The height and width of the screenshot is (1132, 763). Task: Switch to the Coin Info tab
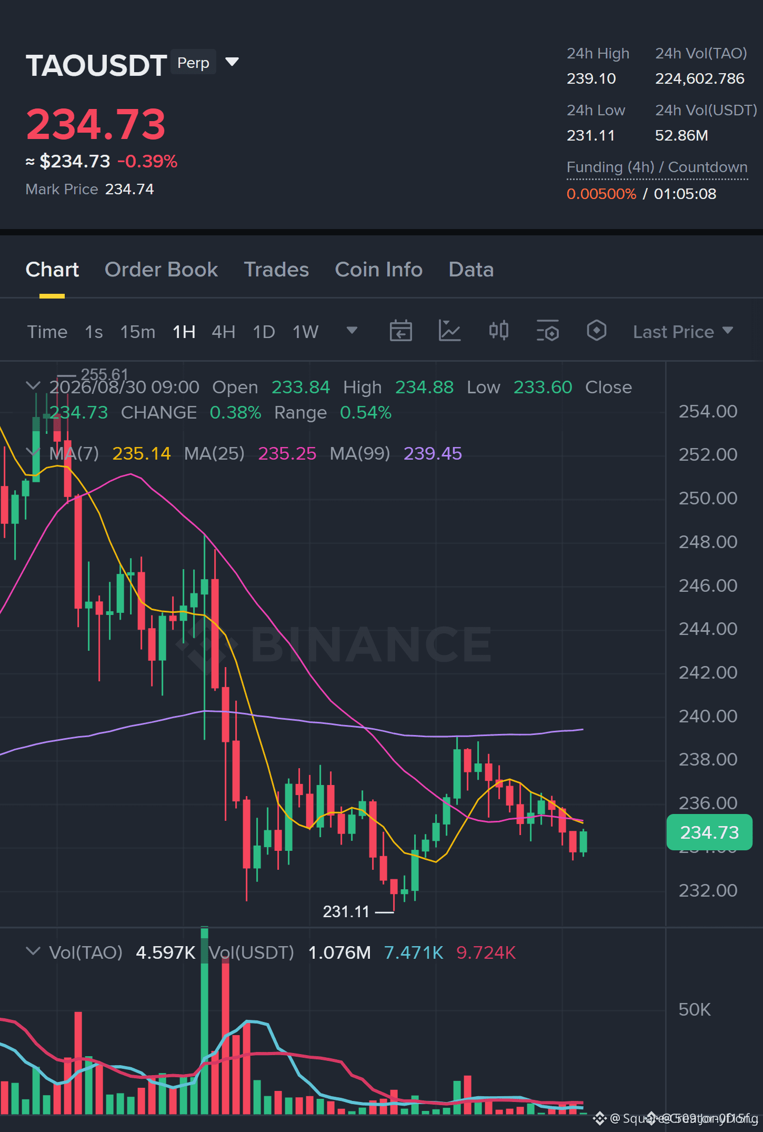coord(379,270)
